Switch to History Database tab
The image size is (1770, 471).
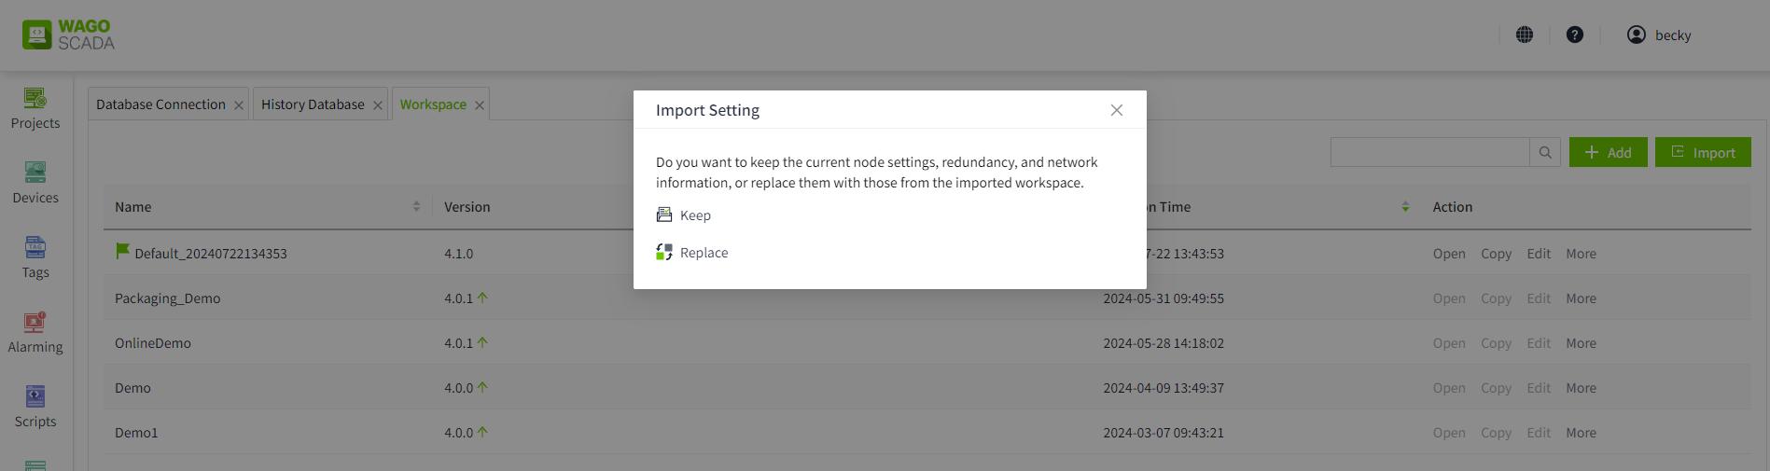(x=313, y=104)
